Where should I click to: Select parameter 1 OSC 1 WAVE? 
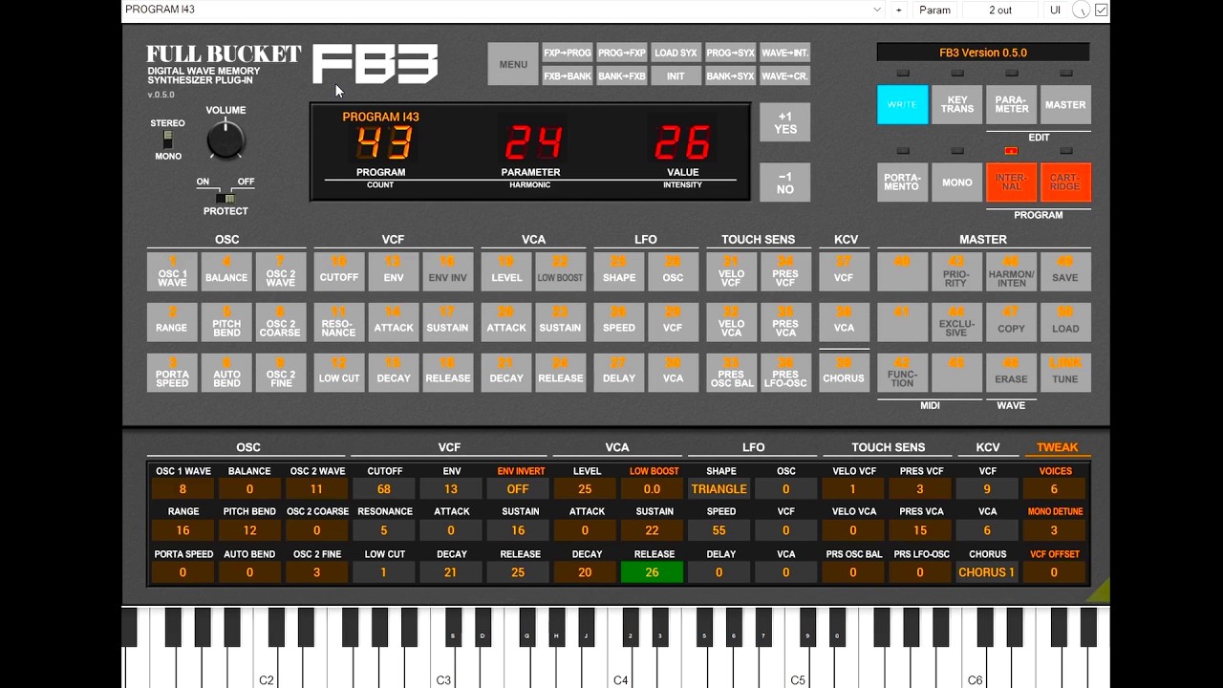pyautogui.click(x=172, y=271)
